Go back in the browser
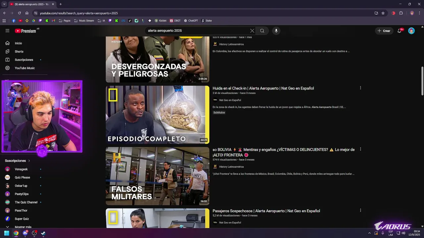 [4, 13]
